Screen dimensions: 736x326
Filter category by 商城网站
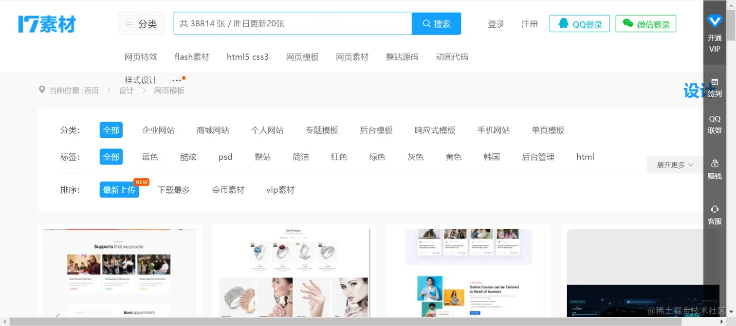[213, 130]
